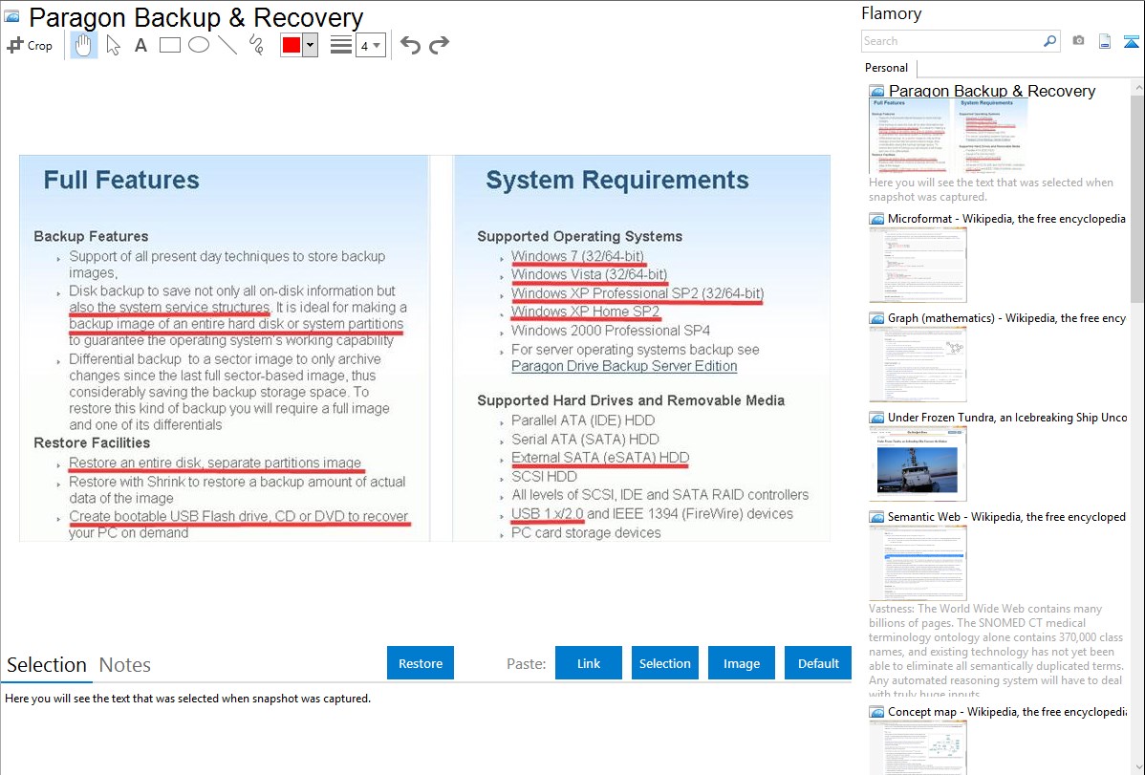Image resolution: width=1145 pixels, height=775 pixels.
Task: Click the Restore button
Action: tap(421, 663)
